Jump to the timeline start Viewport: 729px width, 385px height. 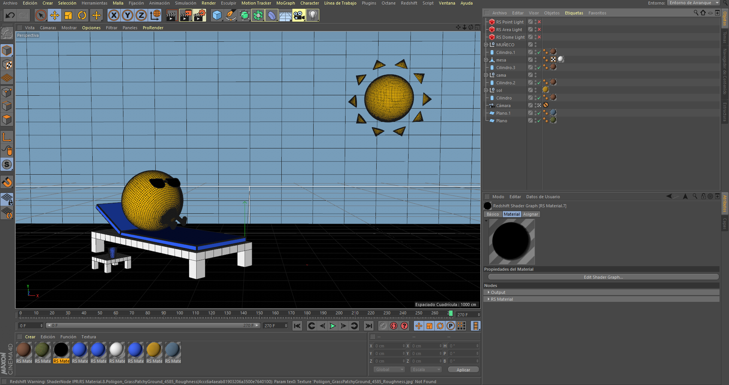coord(297,326)
